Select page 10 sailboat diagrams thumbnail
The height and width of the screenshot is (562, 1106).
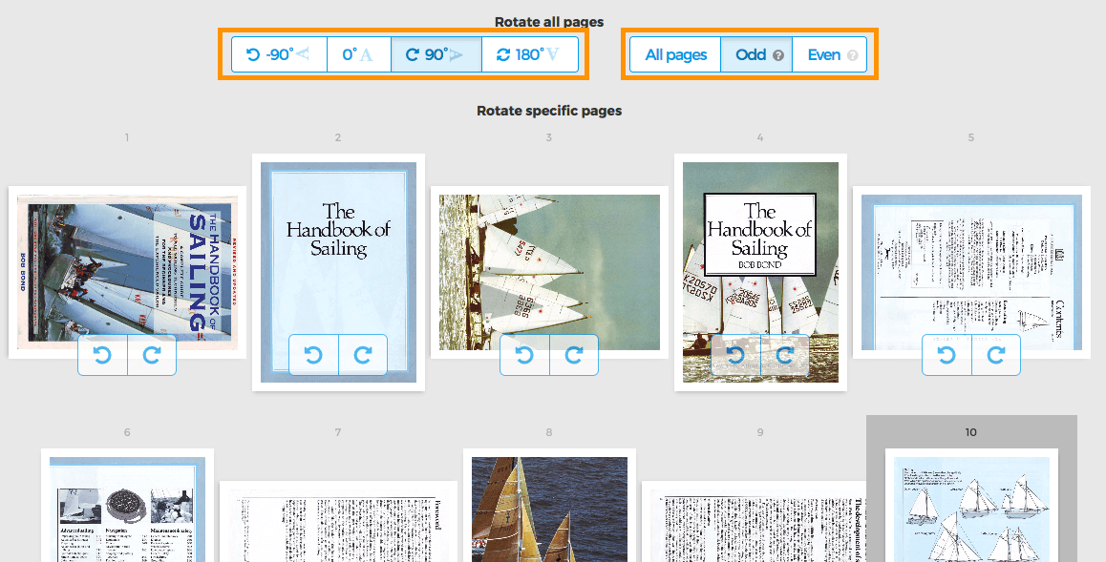pos(971,509)
